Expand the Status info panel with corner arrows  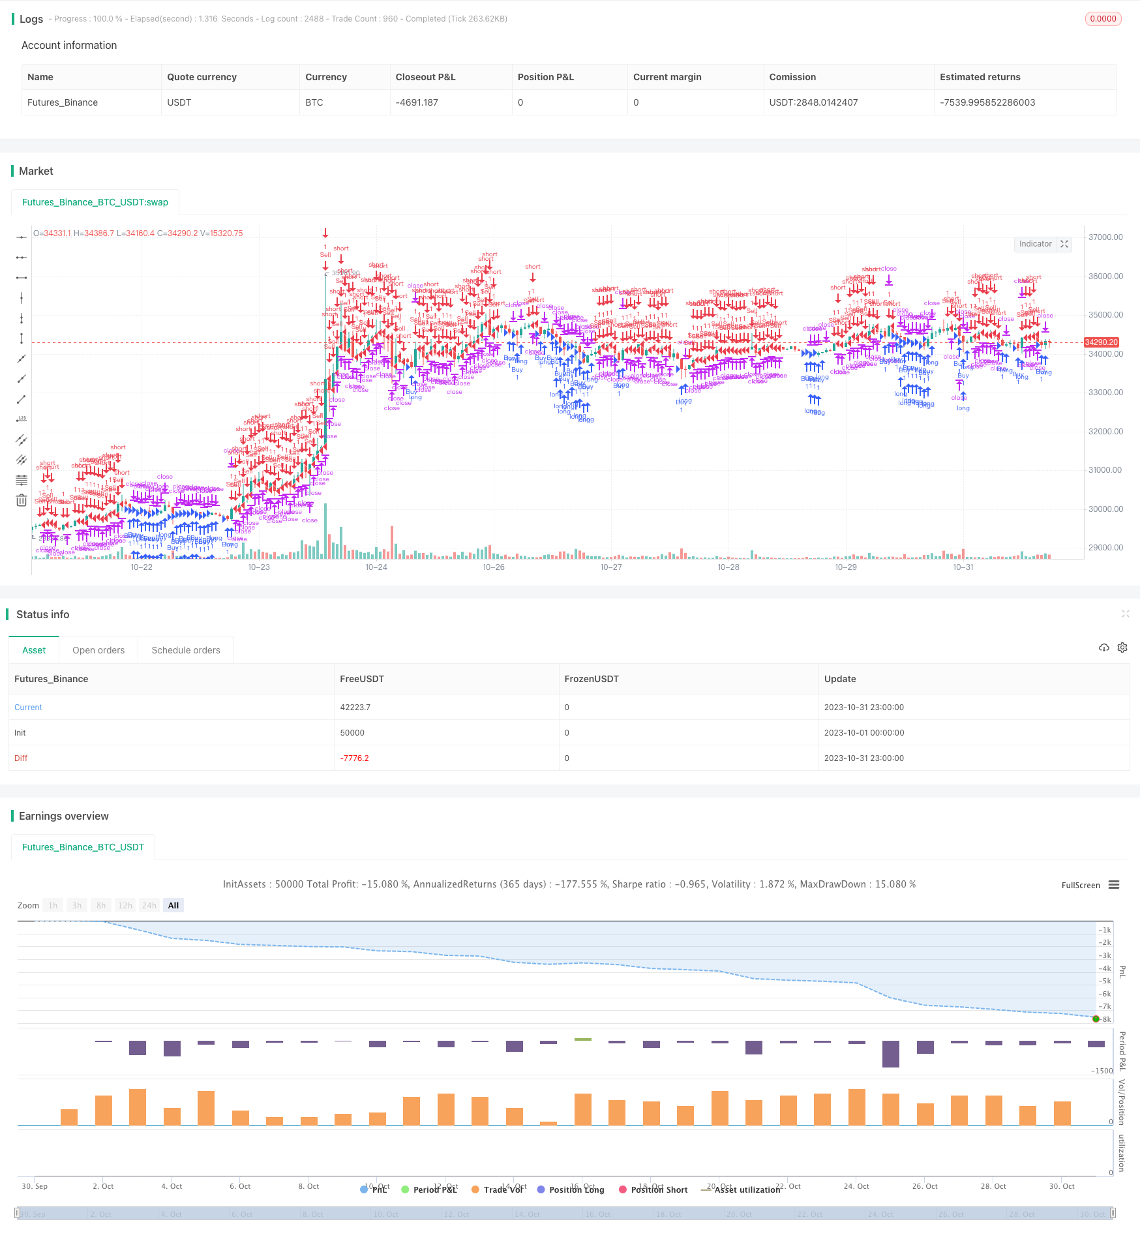(x=1125, y=614)
